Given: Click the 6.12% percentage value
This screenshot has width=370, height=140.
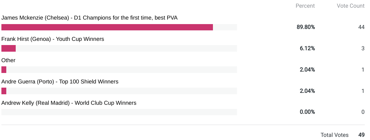Looking at the screenshot, I should pos(307,49).
